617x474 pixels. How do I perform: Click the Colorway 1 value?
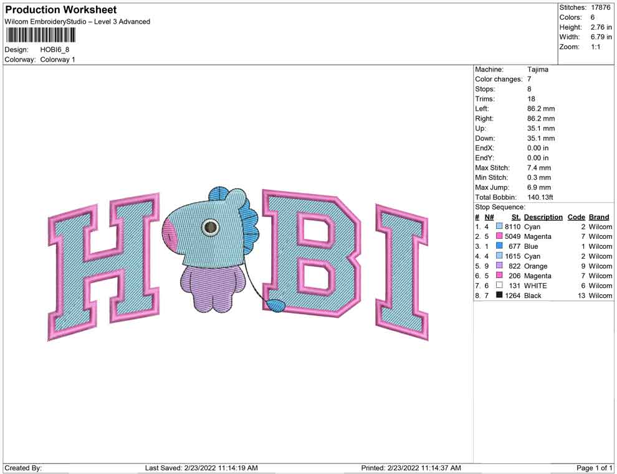57,60
